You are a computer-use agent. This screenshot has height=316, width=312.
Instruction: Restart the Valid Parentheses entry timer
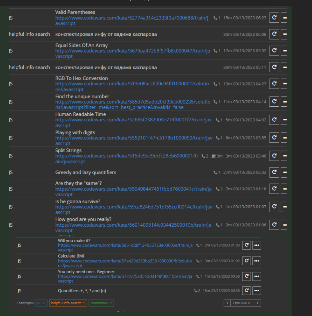[274, 18]
